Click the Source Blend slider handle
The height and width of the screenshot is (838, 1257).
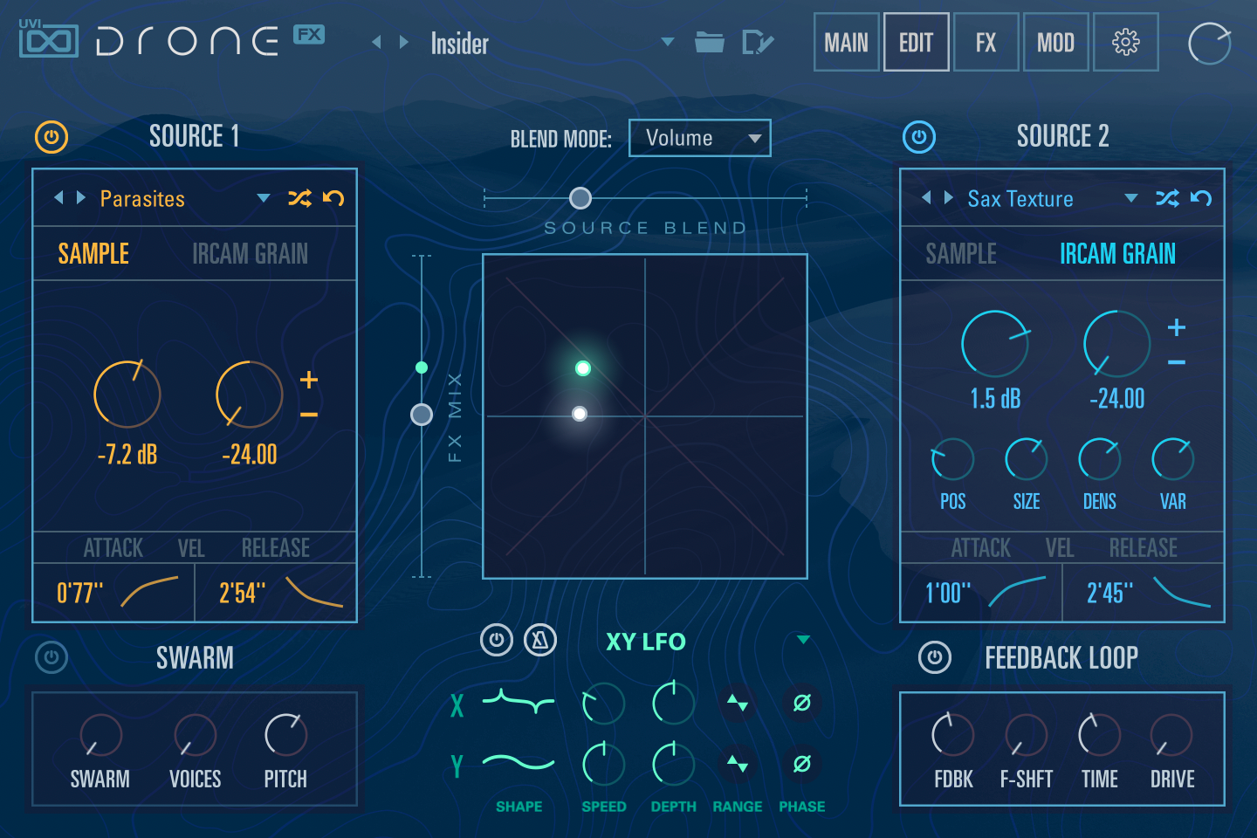tap(580, 198)
